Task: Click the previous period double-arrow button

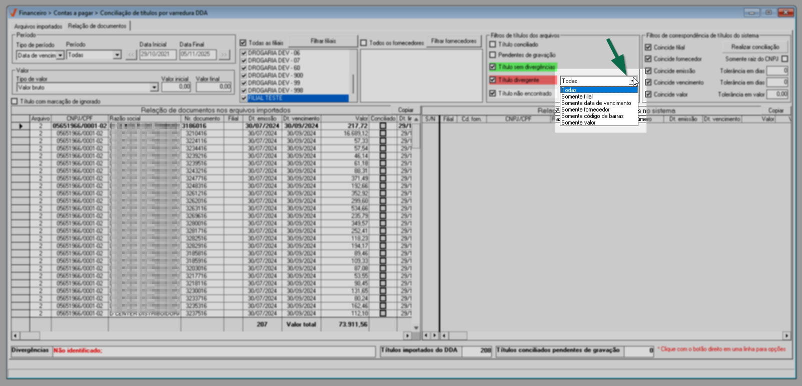Action: 132,54
